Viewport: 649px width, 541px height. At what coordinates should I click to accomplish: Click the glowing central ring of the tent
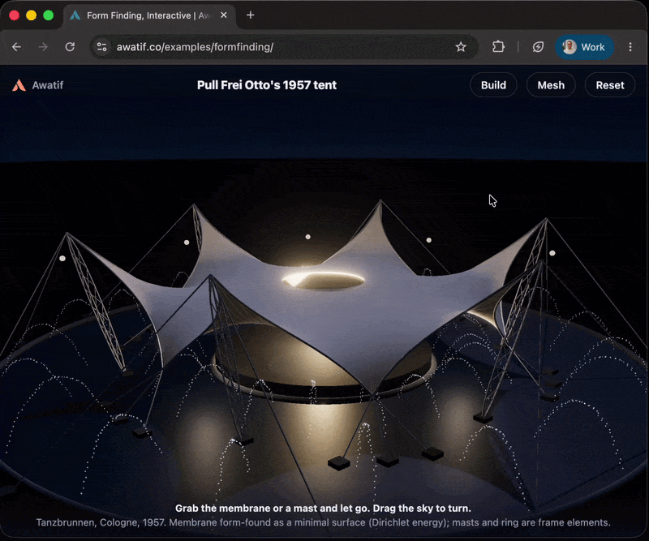[x=323, y=280]
